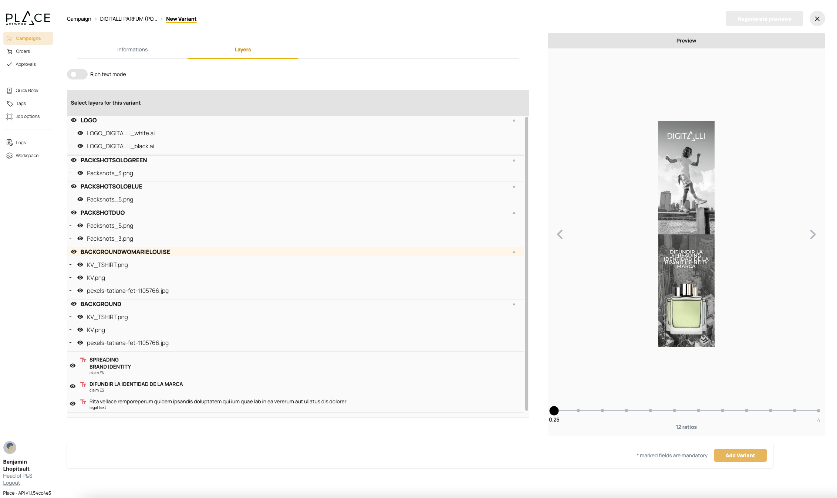837x498 pixels.
Task: Click the text-type icon of claim ES layer
Action: [83, 384]
